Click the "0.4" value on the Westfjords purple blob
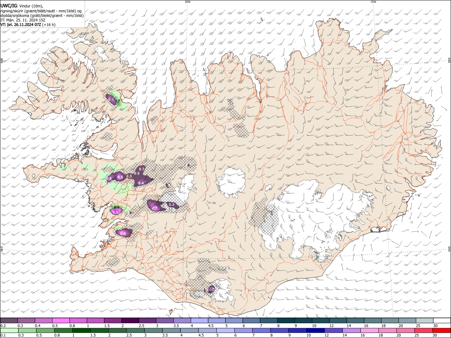Screen dimensions: 451x338 111,100
